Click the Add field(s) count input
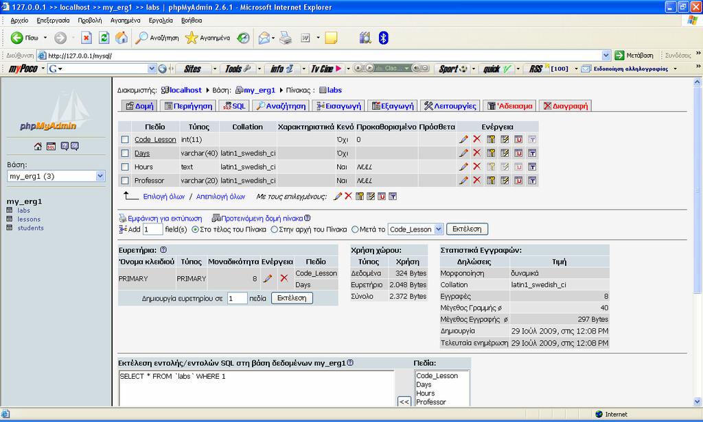 point(152,229)
